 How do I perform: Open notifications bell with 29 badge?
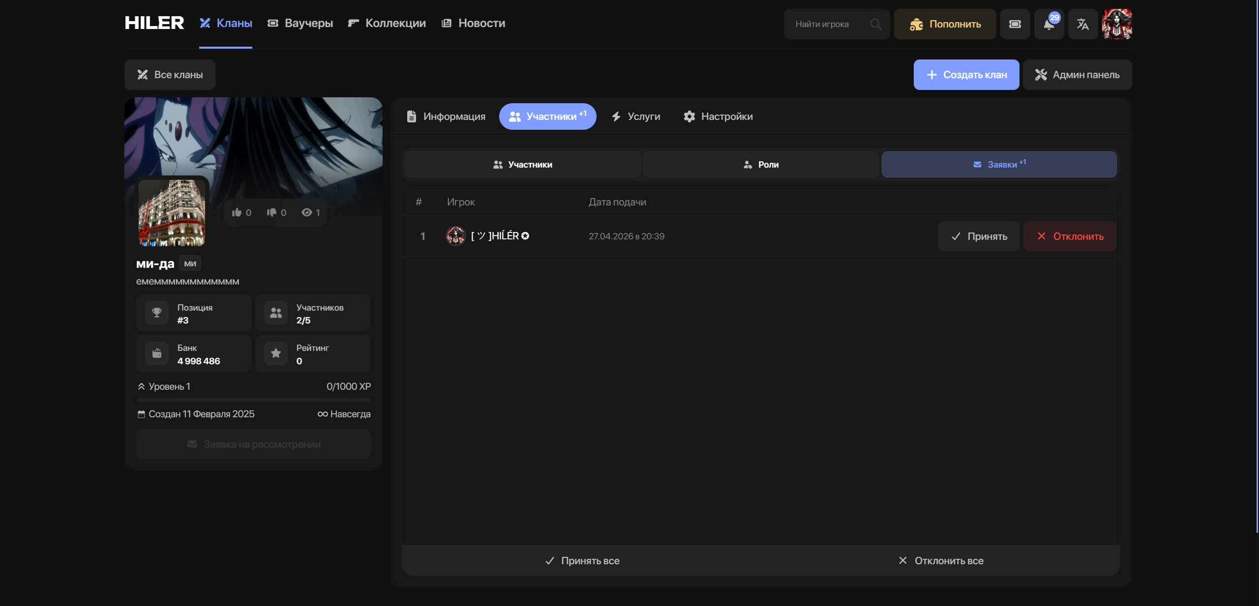point(1049,24)
